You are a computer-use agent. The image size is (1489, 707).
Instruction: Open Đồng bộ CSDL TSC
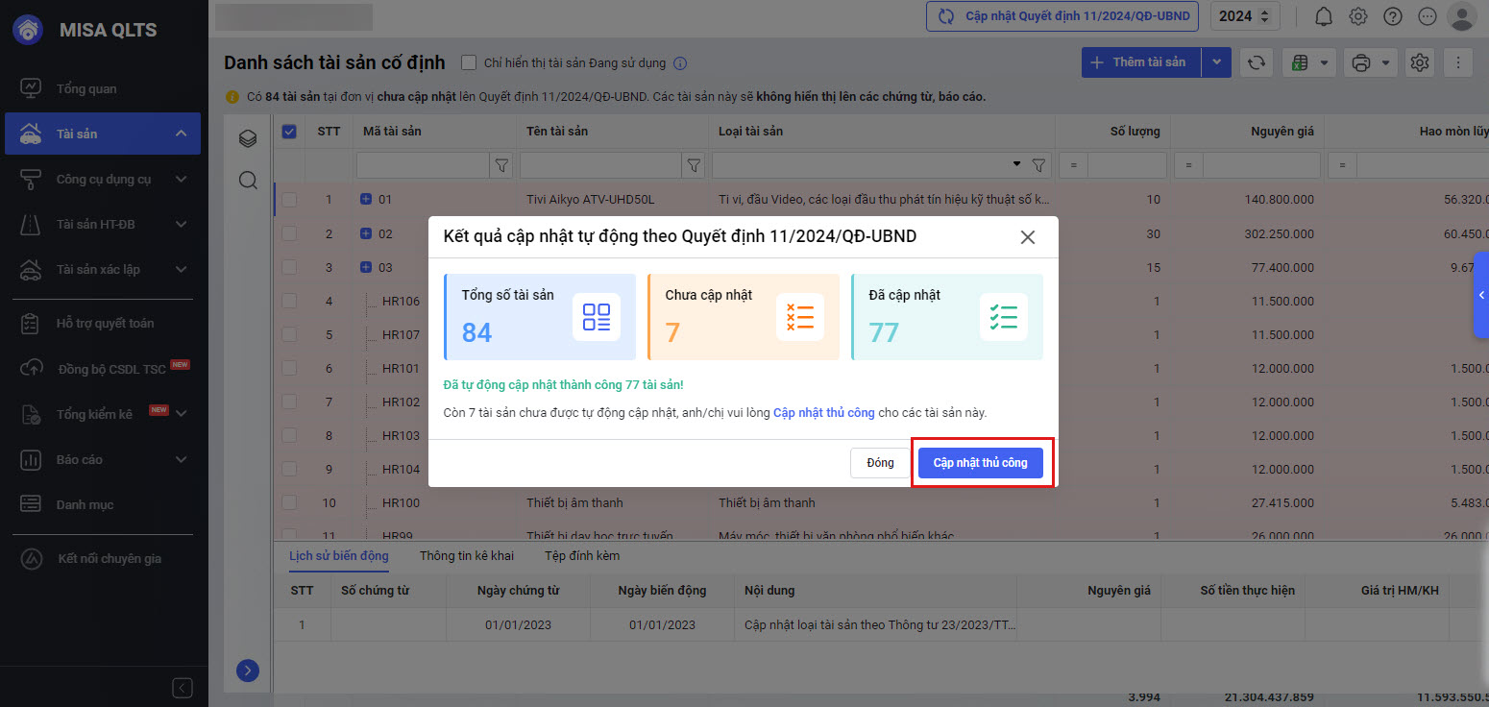(x=104, y=369)
